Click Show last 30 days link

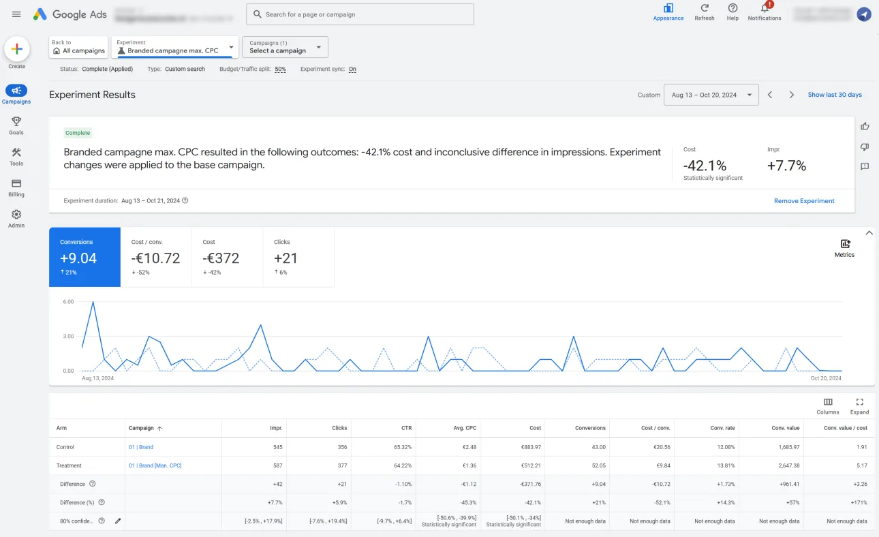835,95
